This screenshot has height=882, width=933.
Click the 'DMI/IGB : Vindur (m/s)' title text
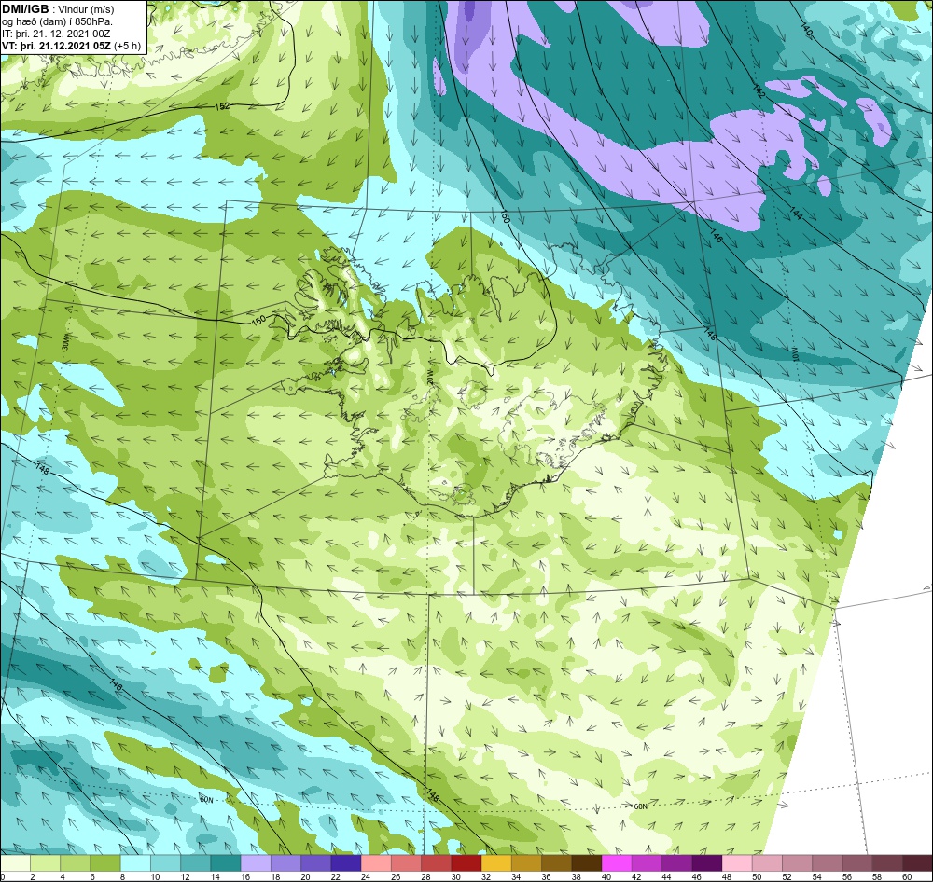click(58, 9)
